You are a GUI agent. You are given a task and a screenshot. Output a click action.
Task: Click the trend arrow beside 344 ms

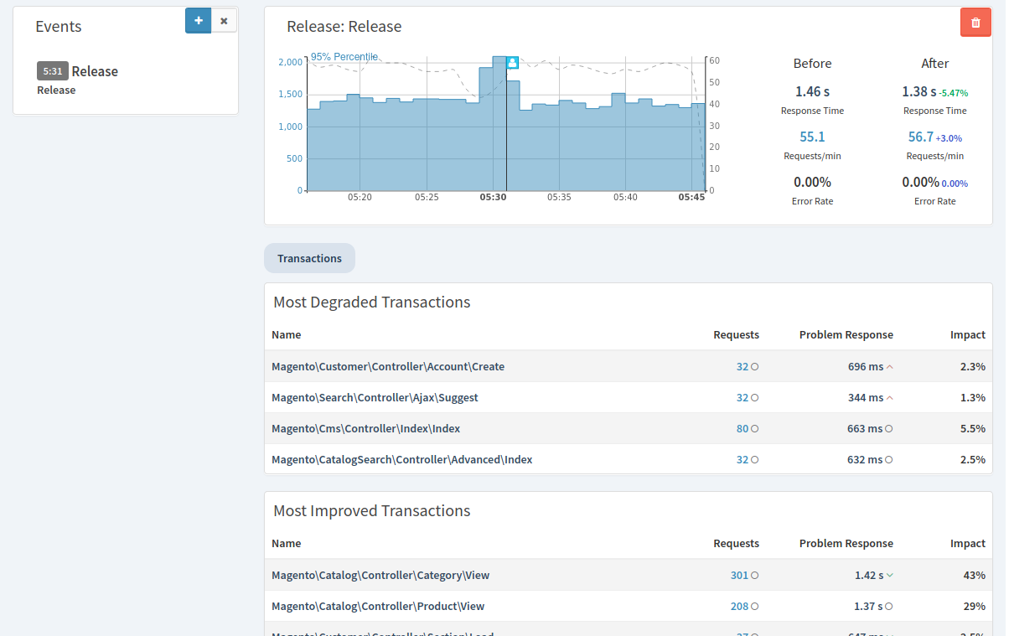click(890, 398)
